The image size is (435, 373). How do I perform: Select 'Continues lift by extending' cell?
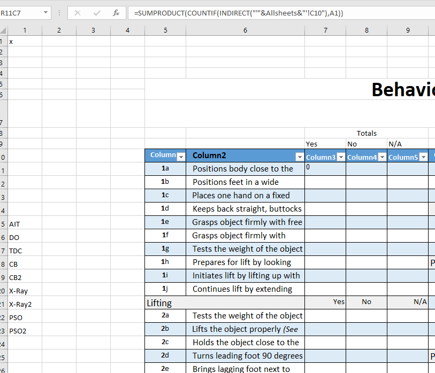[x=245, y=289]
